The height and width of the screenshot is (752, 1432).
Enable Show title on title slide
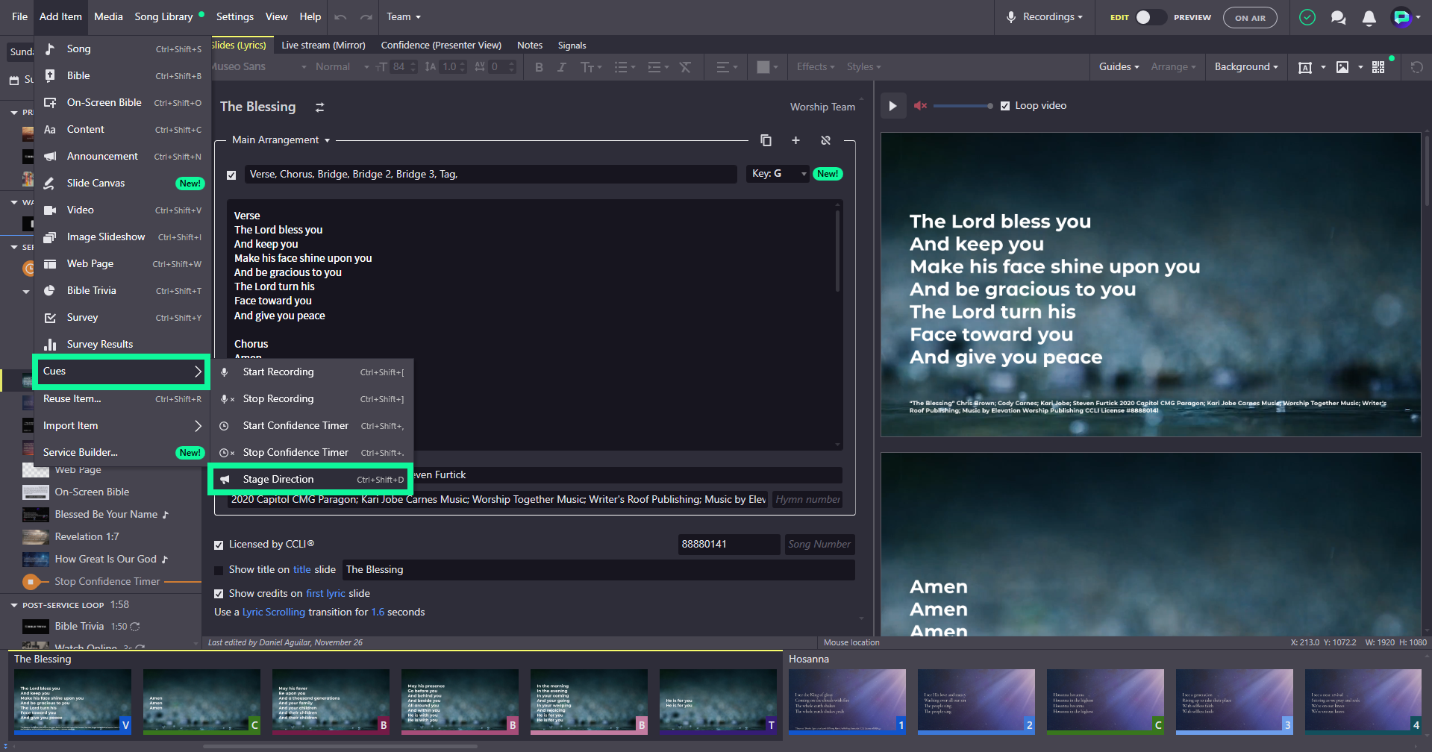coord(219,570)
